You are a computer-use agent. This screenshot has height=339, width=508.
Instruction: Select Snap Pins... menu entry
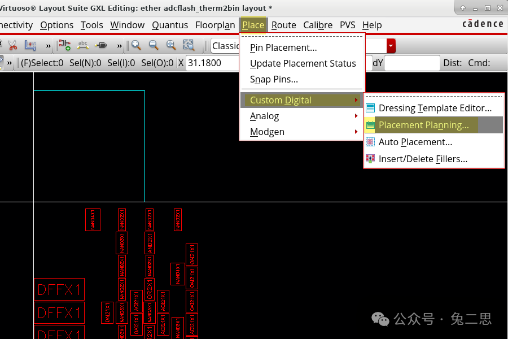(x=302, y=80)
